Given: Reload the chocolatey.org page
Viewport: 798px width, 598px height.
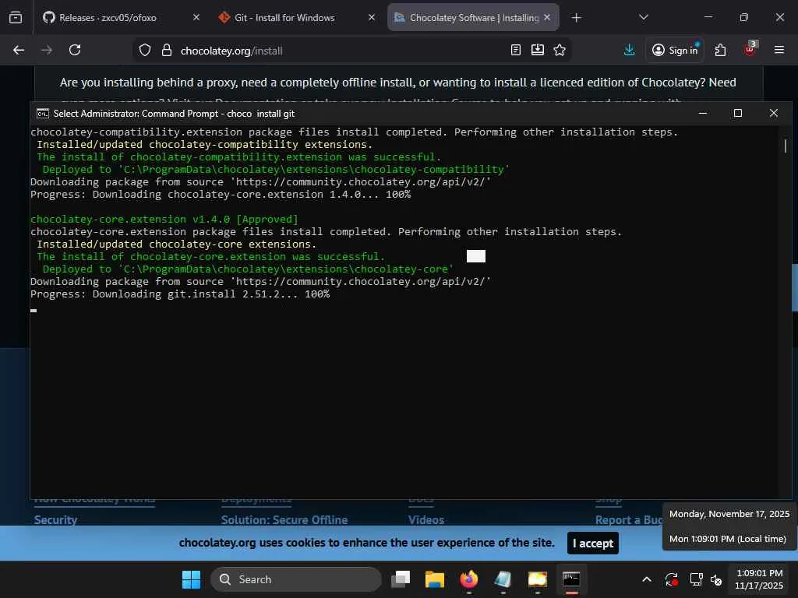Looking at the screenshot, I should [x=75, y=50].
